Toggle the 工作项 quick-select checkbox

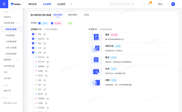[x=40, y=23]
